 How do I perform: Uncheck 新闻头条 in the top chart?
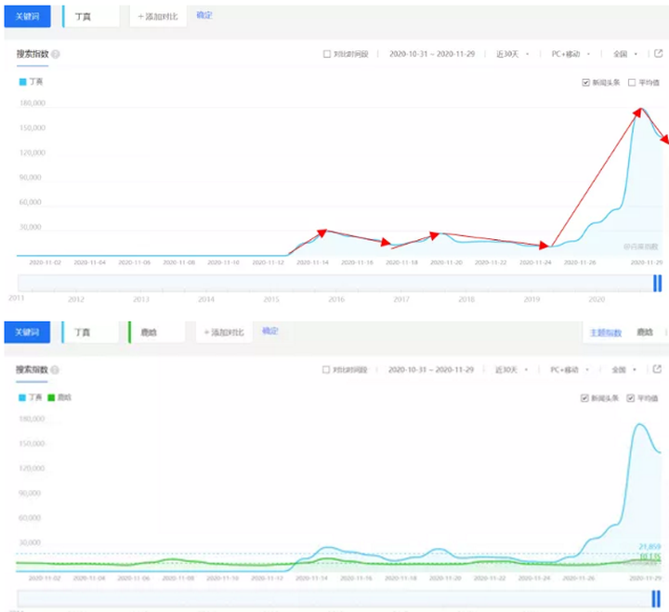tap(586, 82)
